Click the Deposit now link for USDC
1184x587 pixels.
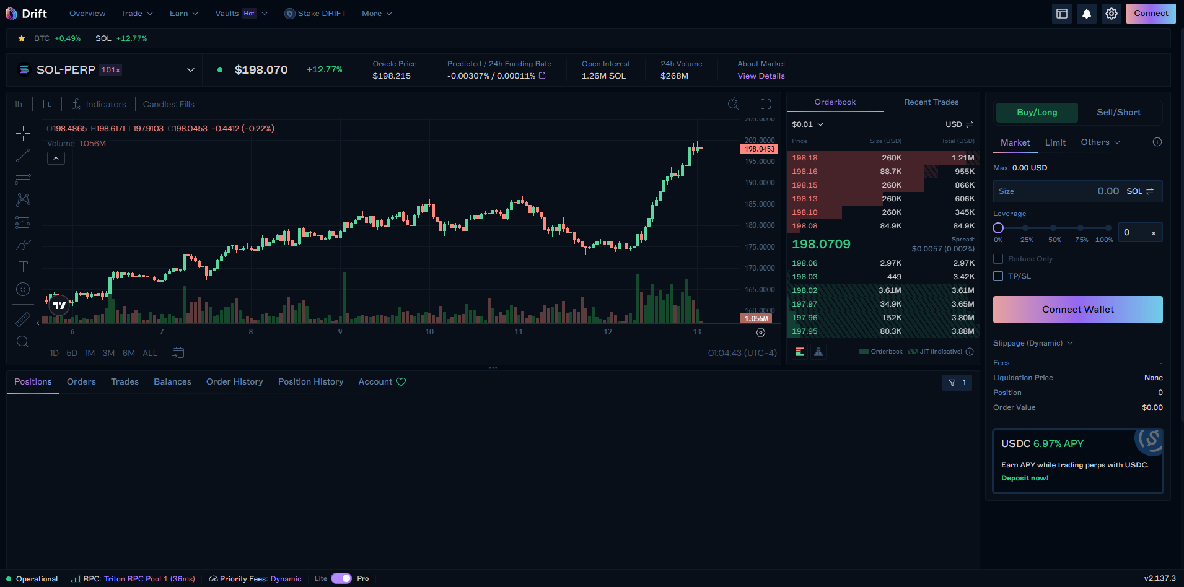[x=1024, y=478]
